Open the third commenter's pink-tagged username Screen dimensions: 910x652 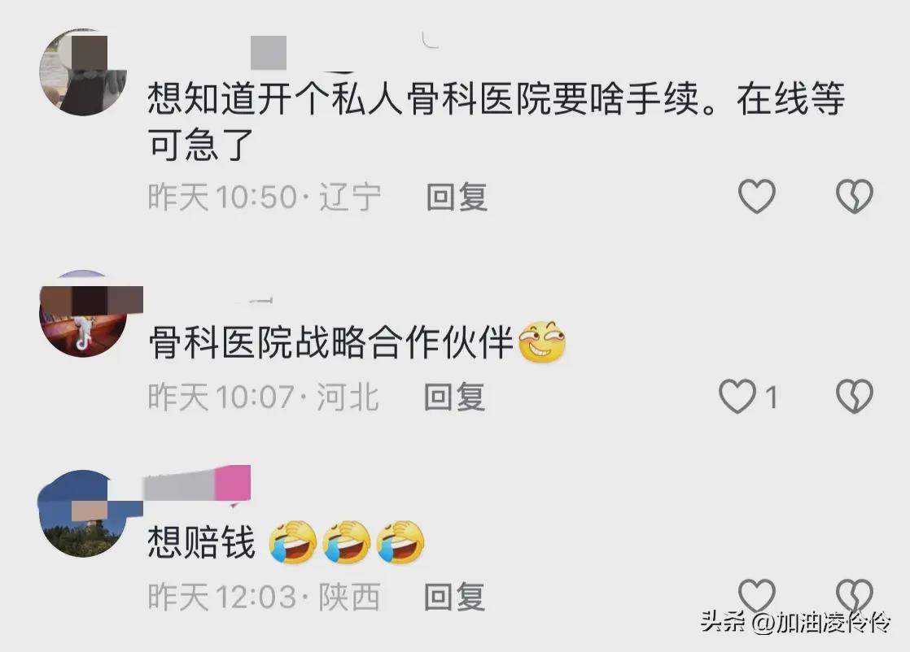tap(197, 484)
